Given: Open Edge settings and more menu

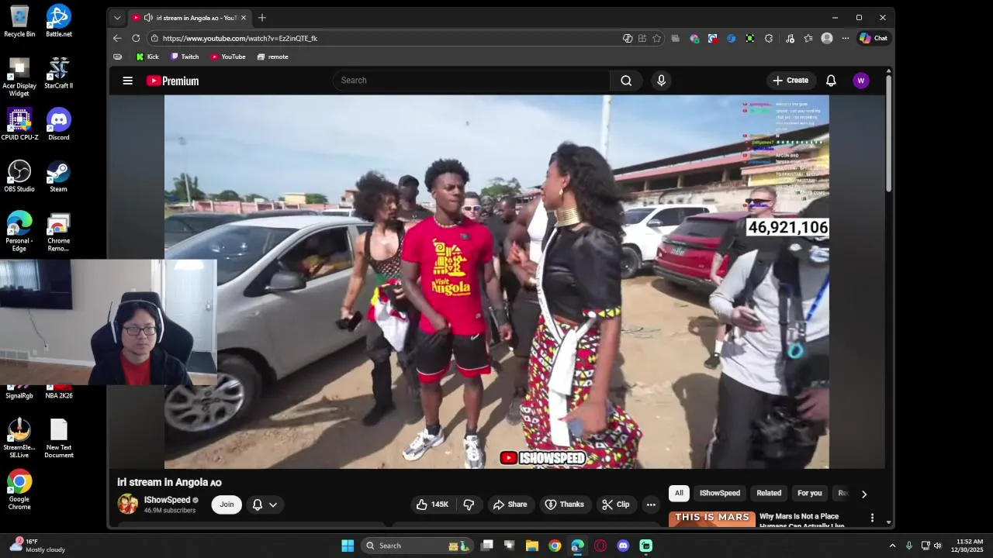Looking at the screenshot, I should pyautogui.click(x=846, y=38).
